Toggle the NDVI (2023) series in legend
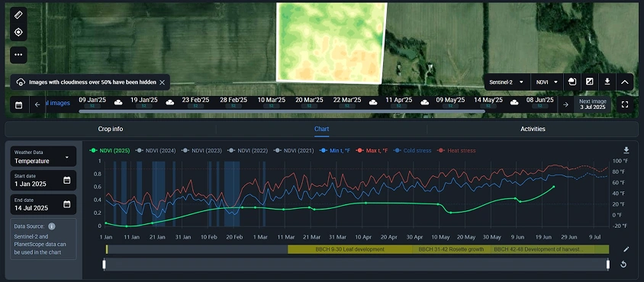644x282 pixels. (x=201, y=151)
